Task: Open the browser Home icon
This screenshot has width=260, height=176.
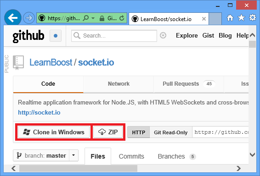Action: tap(230, 17)
